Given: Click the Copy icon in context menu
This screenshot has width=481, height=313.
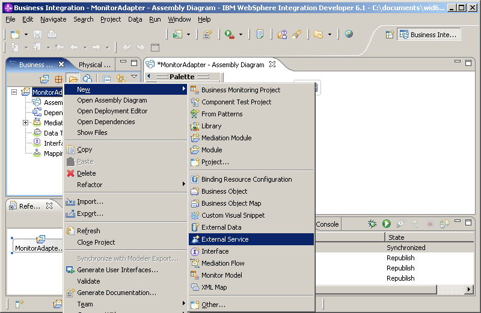Looking at the screenshot, I should tap(70, 150).
